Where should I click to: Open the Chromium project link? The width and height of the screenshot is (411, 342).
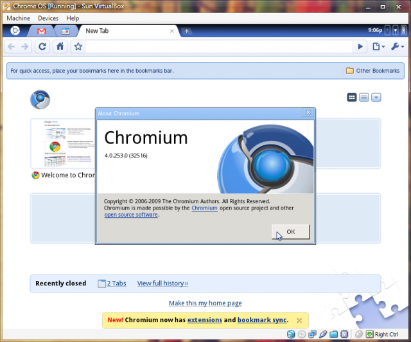204,208
